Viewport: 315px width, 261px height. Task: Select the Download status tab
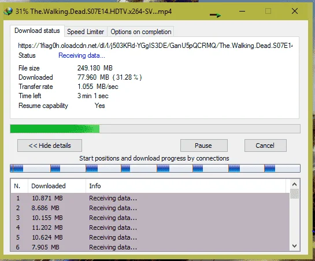click(x=37, y=31)
